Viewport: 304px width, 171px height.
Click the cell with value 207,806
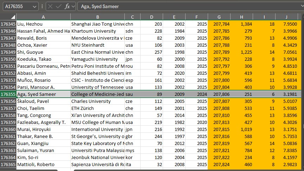(219, 94)
